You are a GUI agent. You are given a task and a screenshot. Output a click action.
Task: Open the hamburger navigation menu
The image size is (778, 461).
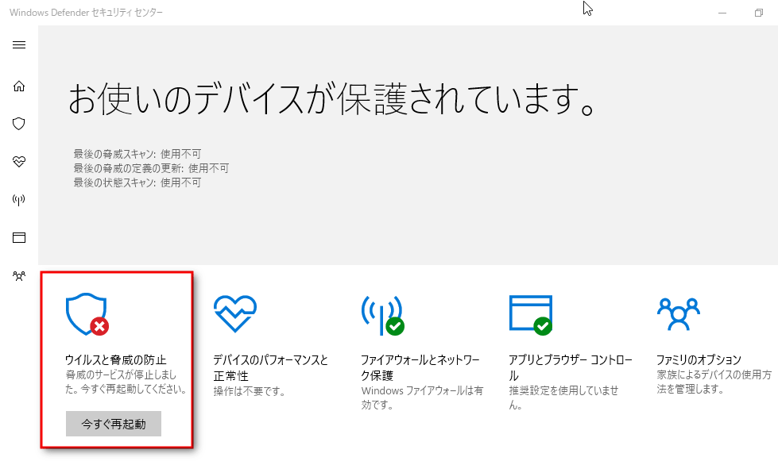pos(19,45)
